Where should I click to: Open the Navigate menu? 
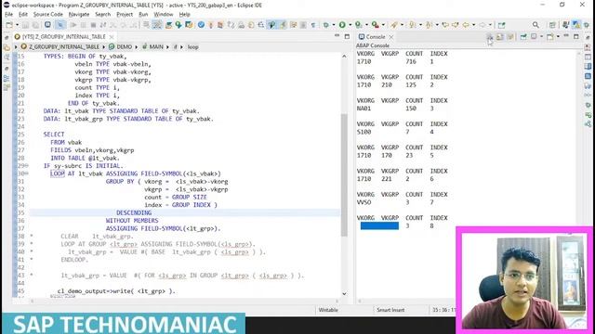pyautogui.click(x=79, y=15)
